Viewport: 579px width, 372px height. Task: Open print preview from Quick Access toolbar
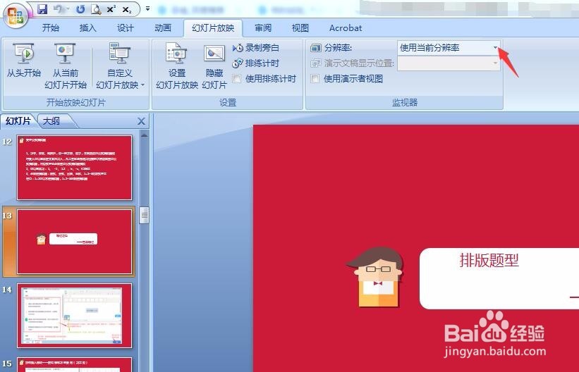click(96, 9)
